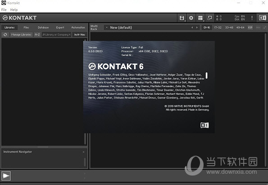The height and width of the screenshot is (185, 268).
Task: Show rack page 17-32
Action: coord(218,27)
